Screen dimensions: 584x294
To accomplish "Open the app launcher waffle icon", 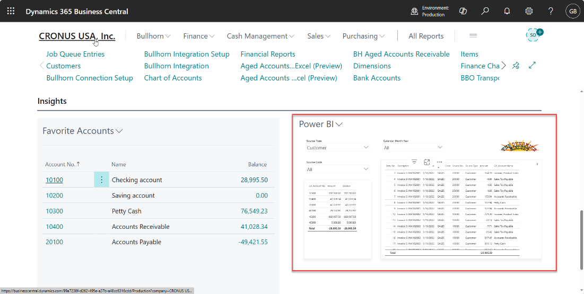I will (11, 11).
